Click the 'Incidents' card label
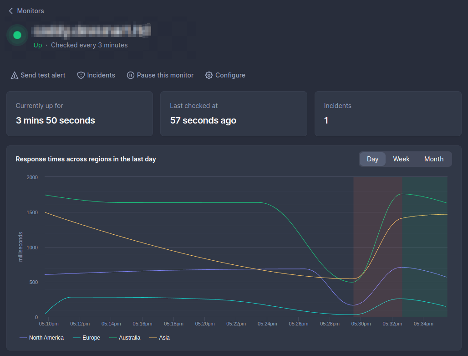 pyautogui.click(x=337, y=106)
